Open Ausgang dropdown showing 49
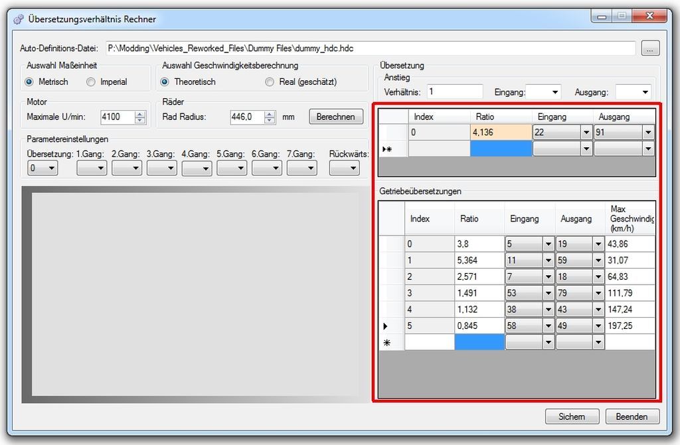This screenshot has height=445, width=680. coord(598,326)
